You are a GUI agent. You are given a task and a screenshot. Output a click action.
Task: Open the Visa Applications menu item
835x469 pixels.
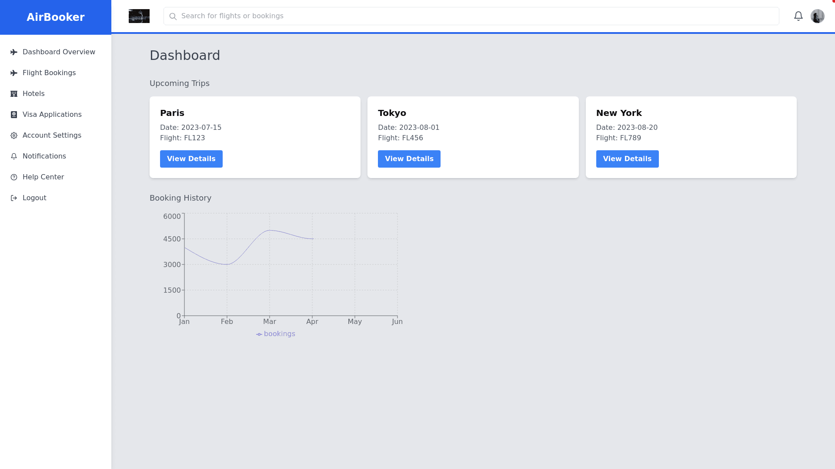[x=52, y=115]
